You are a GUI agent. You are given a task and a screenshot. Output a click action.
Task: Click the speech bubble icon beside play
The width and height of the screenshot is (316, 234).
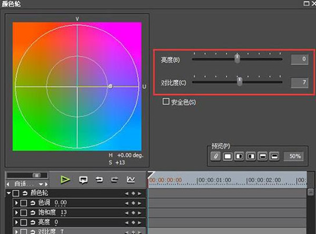click(83, 180)
